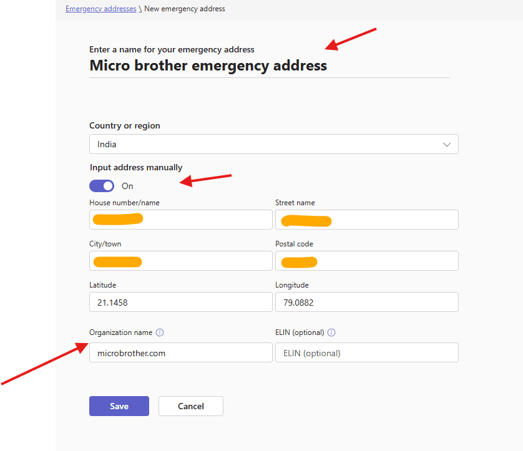
Task: Click the ELIN info icon
Action: 331,333
